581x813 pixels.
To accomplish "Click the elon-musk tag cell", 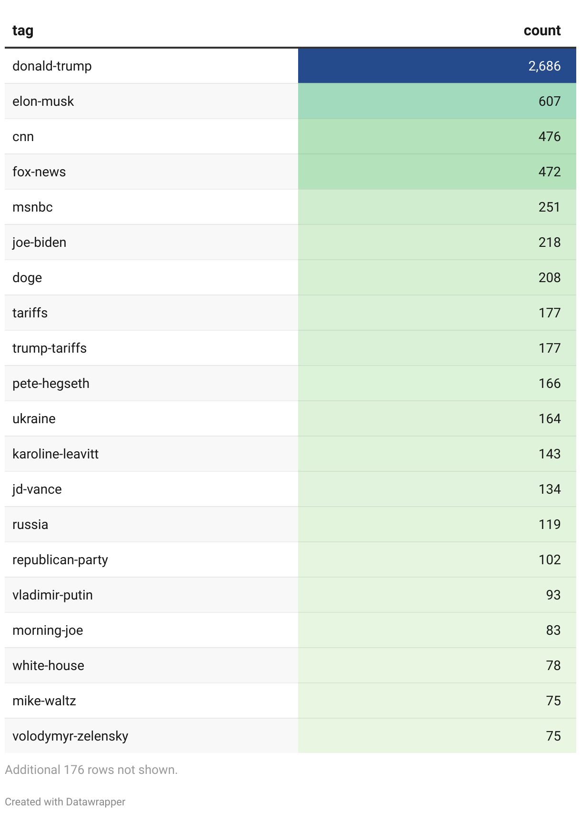I will coord(43,101).
